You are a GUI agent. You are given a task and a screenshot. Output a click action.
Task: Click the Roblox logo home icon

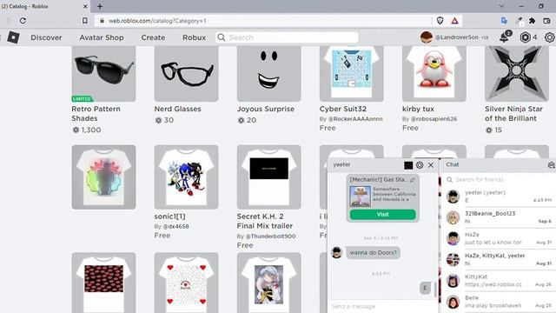[13, 37]
